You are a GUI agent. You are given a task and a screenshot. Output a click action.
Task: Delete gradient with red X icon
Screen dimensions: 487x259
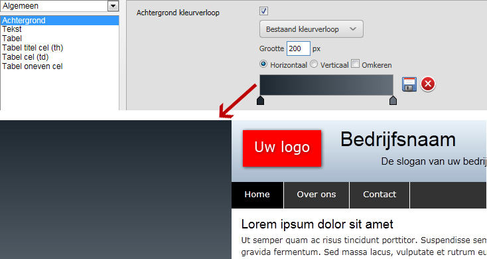428,84
